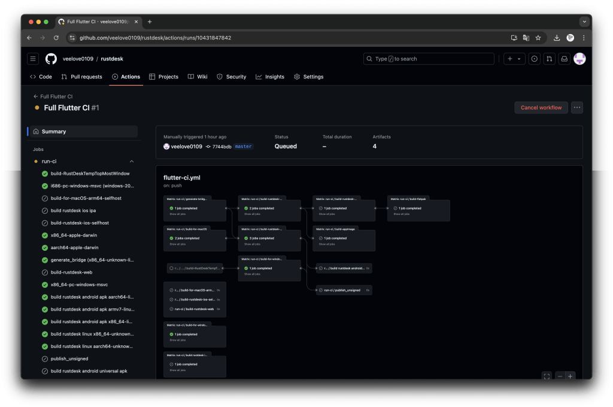Open the user profile avatar menu
The height and width of the screenshot is (407, 613).
(579, 59)
